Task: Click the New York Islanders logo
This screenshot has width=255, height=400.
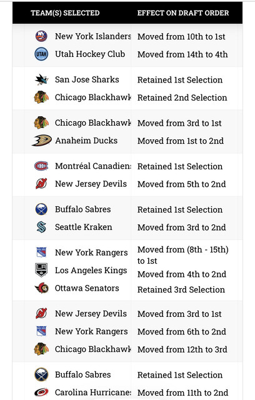Action: (41, 36)
